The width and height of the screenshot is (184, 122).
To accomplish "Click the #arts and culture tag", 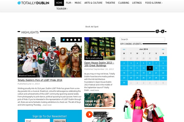I will pyautogui.click(x=94, y=58).
